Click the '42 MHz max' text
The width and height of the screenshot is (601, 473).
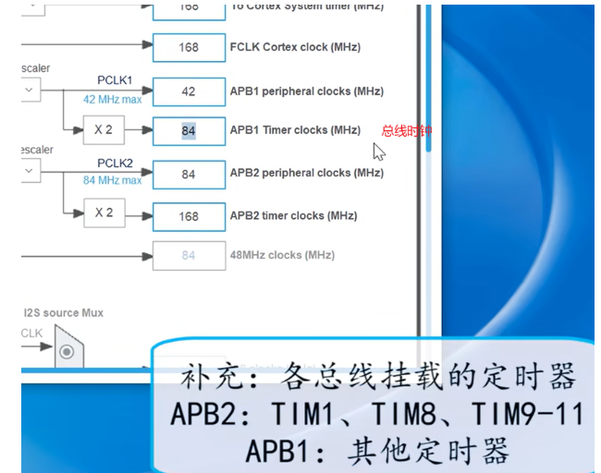tap(112, 100)
